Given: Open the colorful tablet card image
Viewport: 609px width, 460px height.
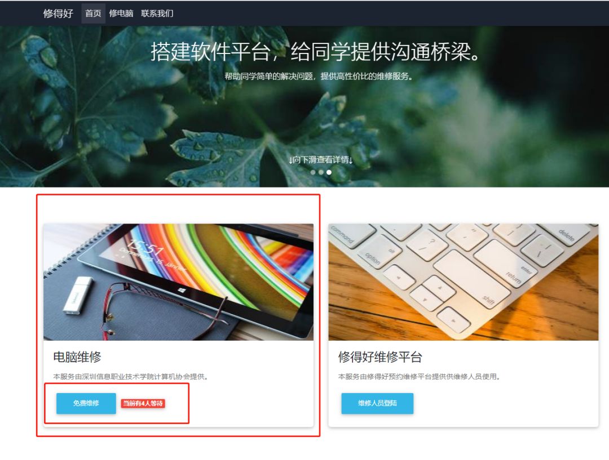Looking at the screenshot, I should point(178,282).
